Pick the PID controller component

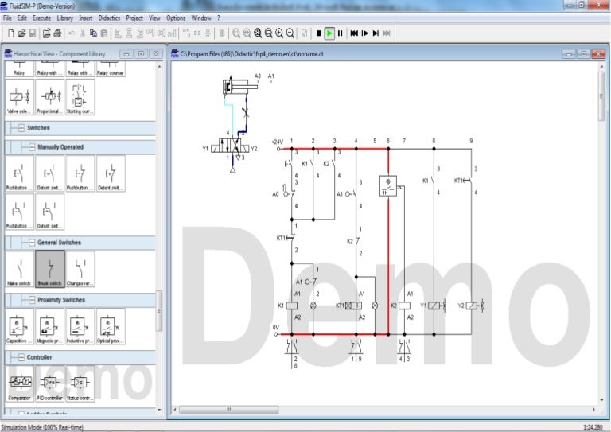pyautogui.click(x=49, y=383)
